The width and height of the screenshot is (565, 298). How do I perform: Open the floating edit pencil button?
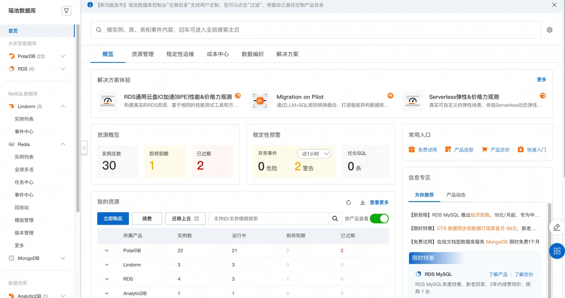pyautogui.click(x=557, y=227)
